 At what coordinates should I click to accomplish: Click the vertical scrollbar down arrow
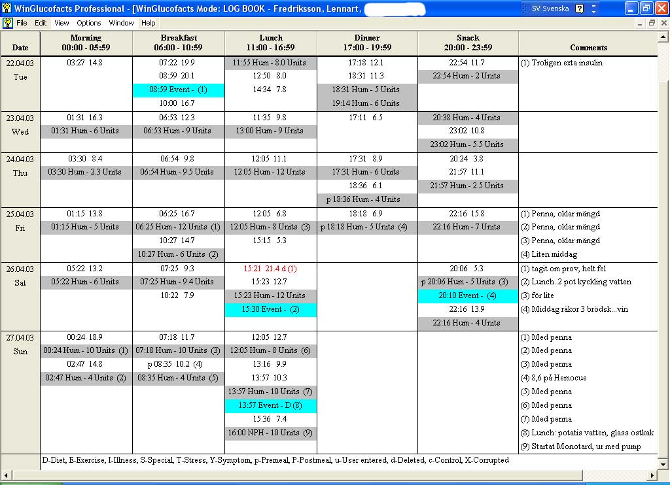click(x=663, y=464)
